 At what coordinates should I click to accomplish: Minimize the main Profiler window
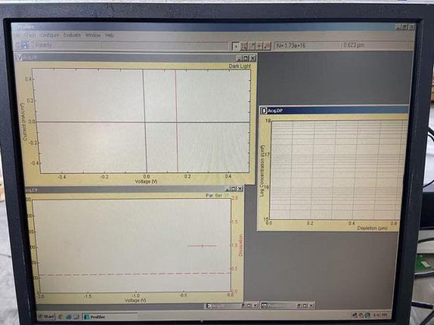click(398, 27)
